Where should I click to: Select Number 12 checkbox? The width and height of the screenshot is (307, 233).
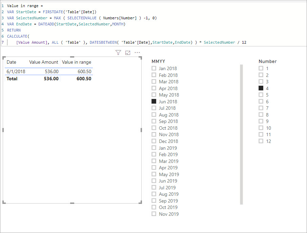(261, 141)
